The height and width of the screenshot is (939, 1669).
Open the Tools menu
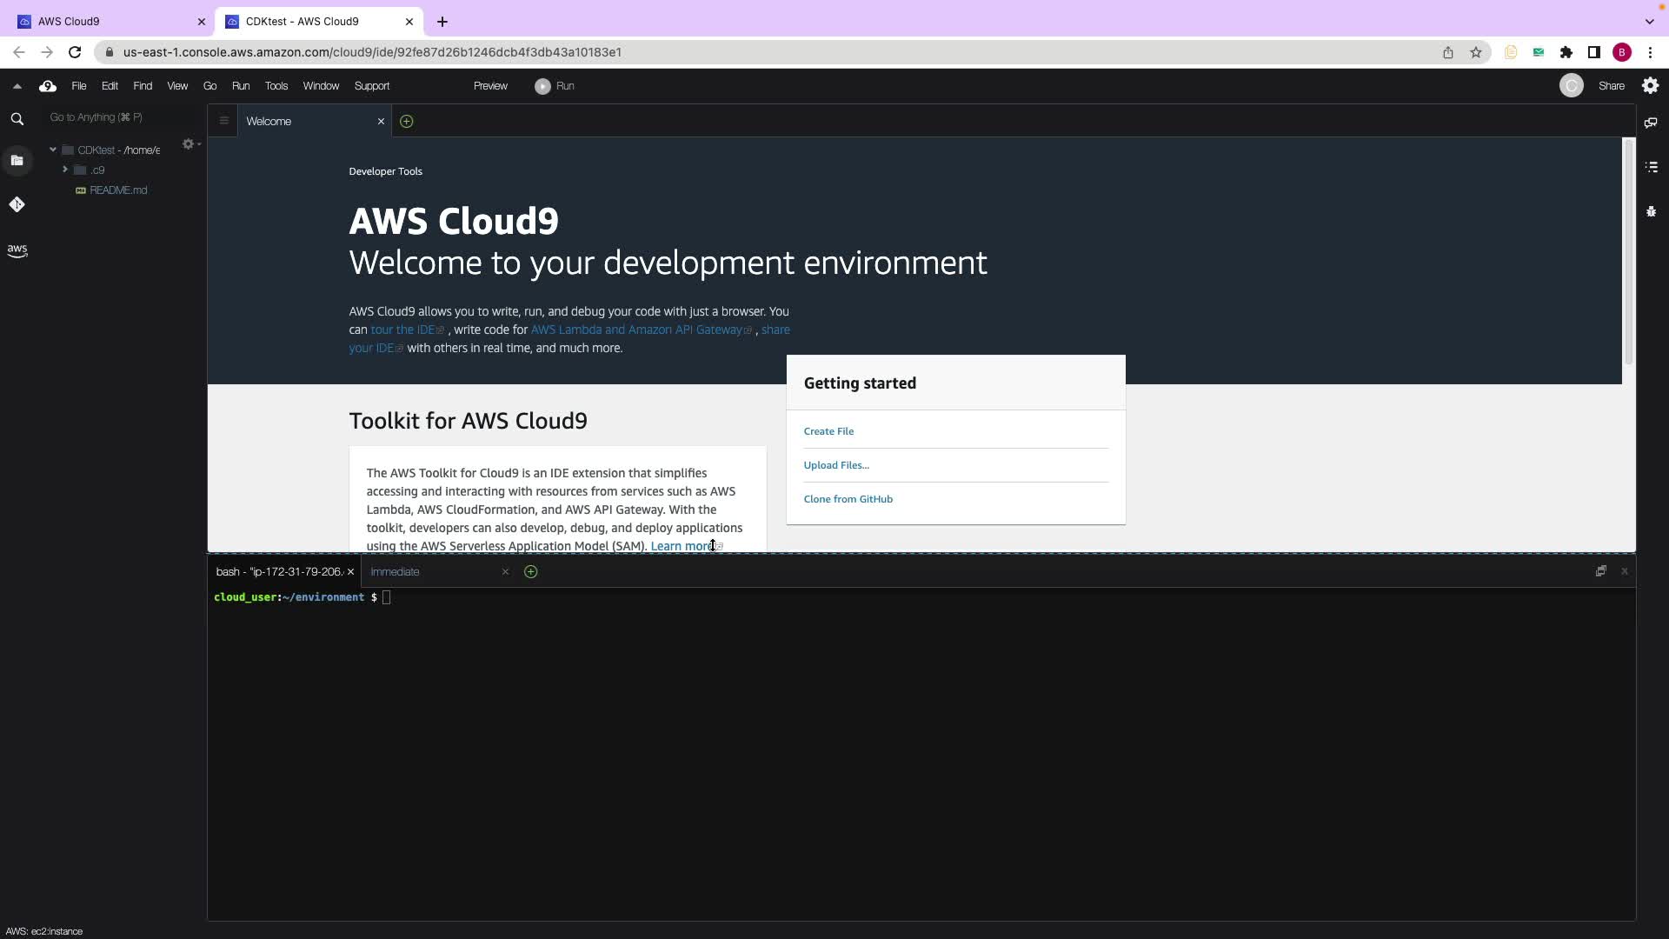pyautogui.click(x=276, y=86)
